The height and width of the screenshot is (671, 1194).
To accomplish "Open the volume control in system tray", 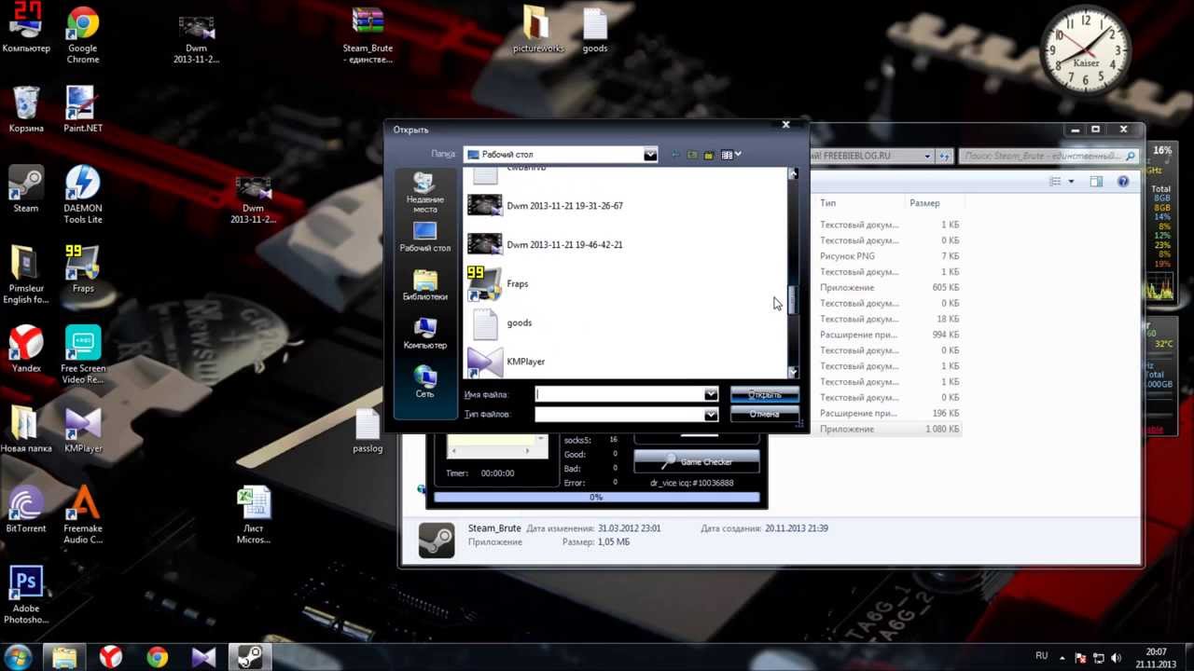I will 1117,658.
